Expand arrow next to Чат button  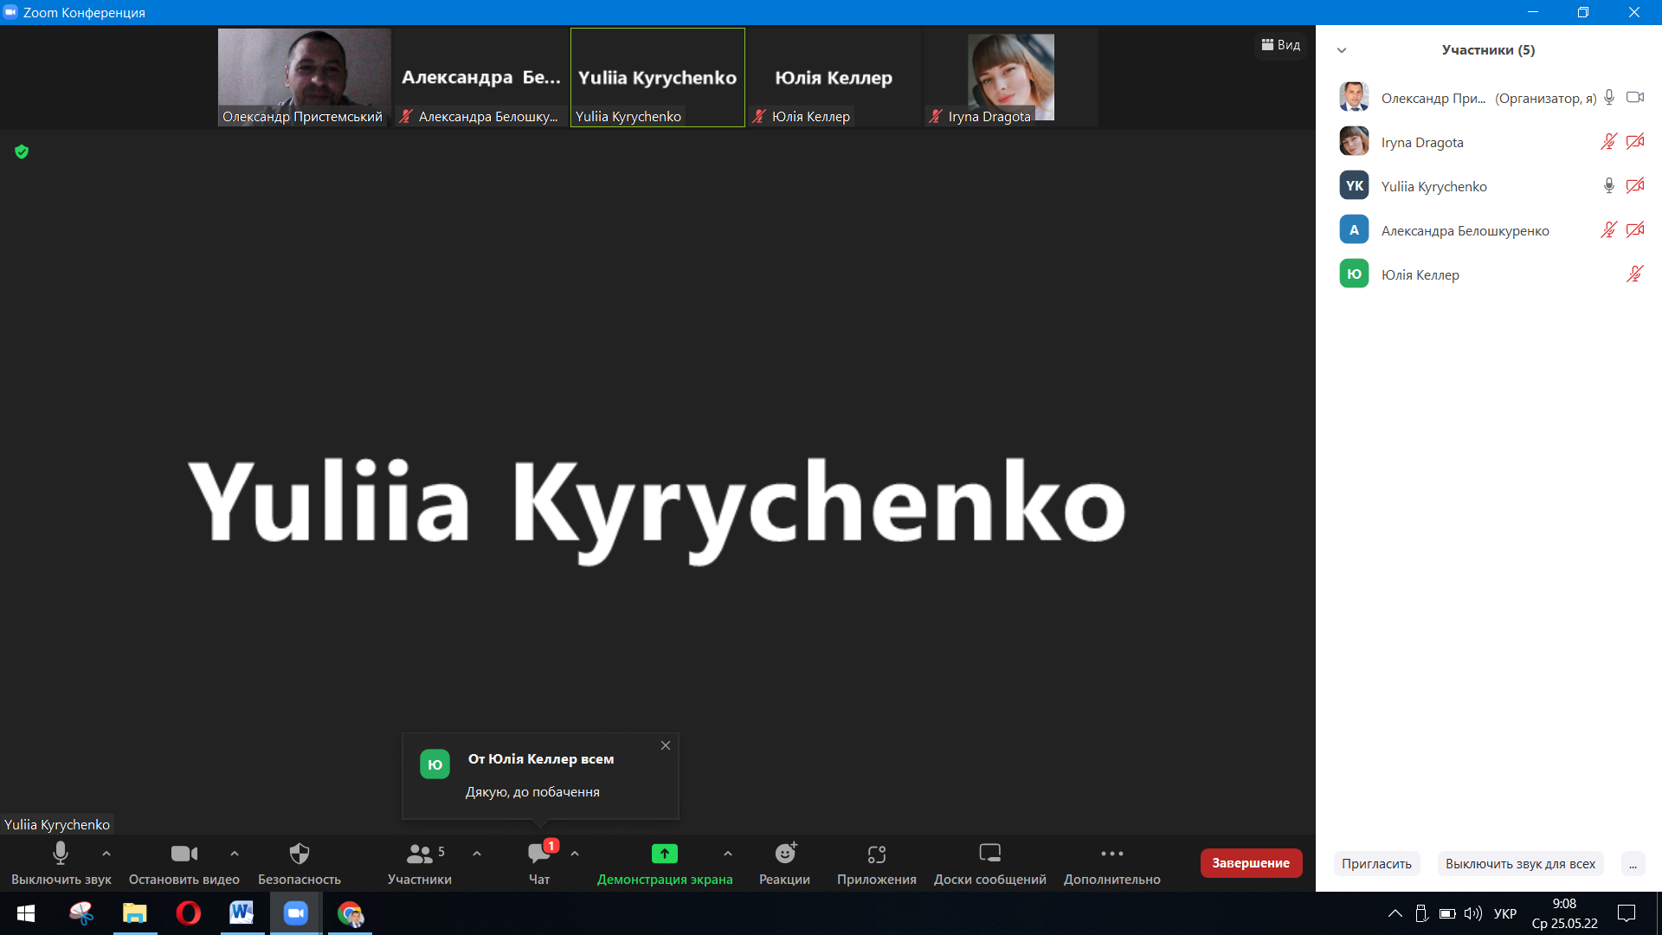click(x=575, y=854)
